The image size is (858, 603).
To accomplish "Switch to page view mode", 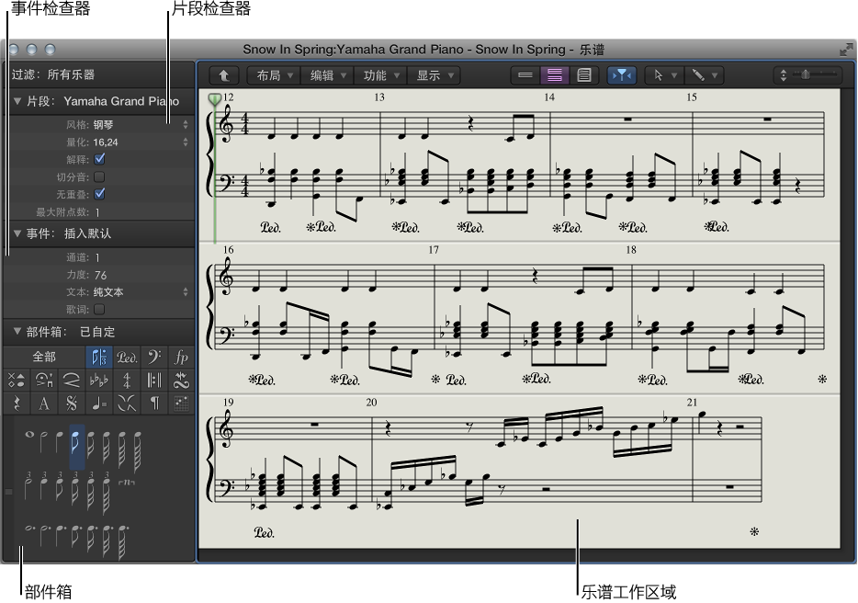I will pyautogui.click(x=584, y=75).
